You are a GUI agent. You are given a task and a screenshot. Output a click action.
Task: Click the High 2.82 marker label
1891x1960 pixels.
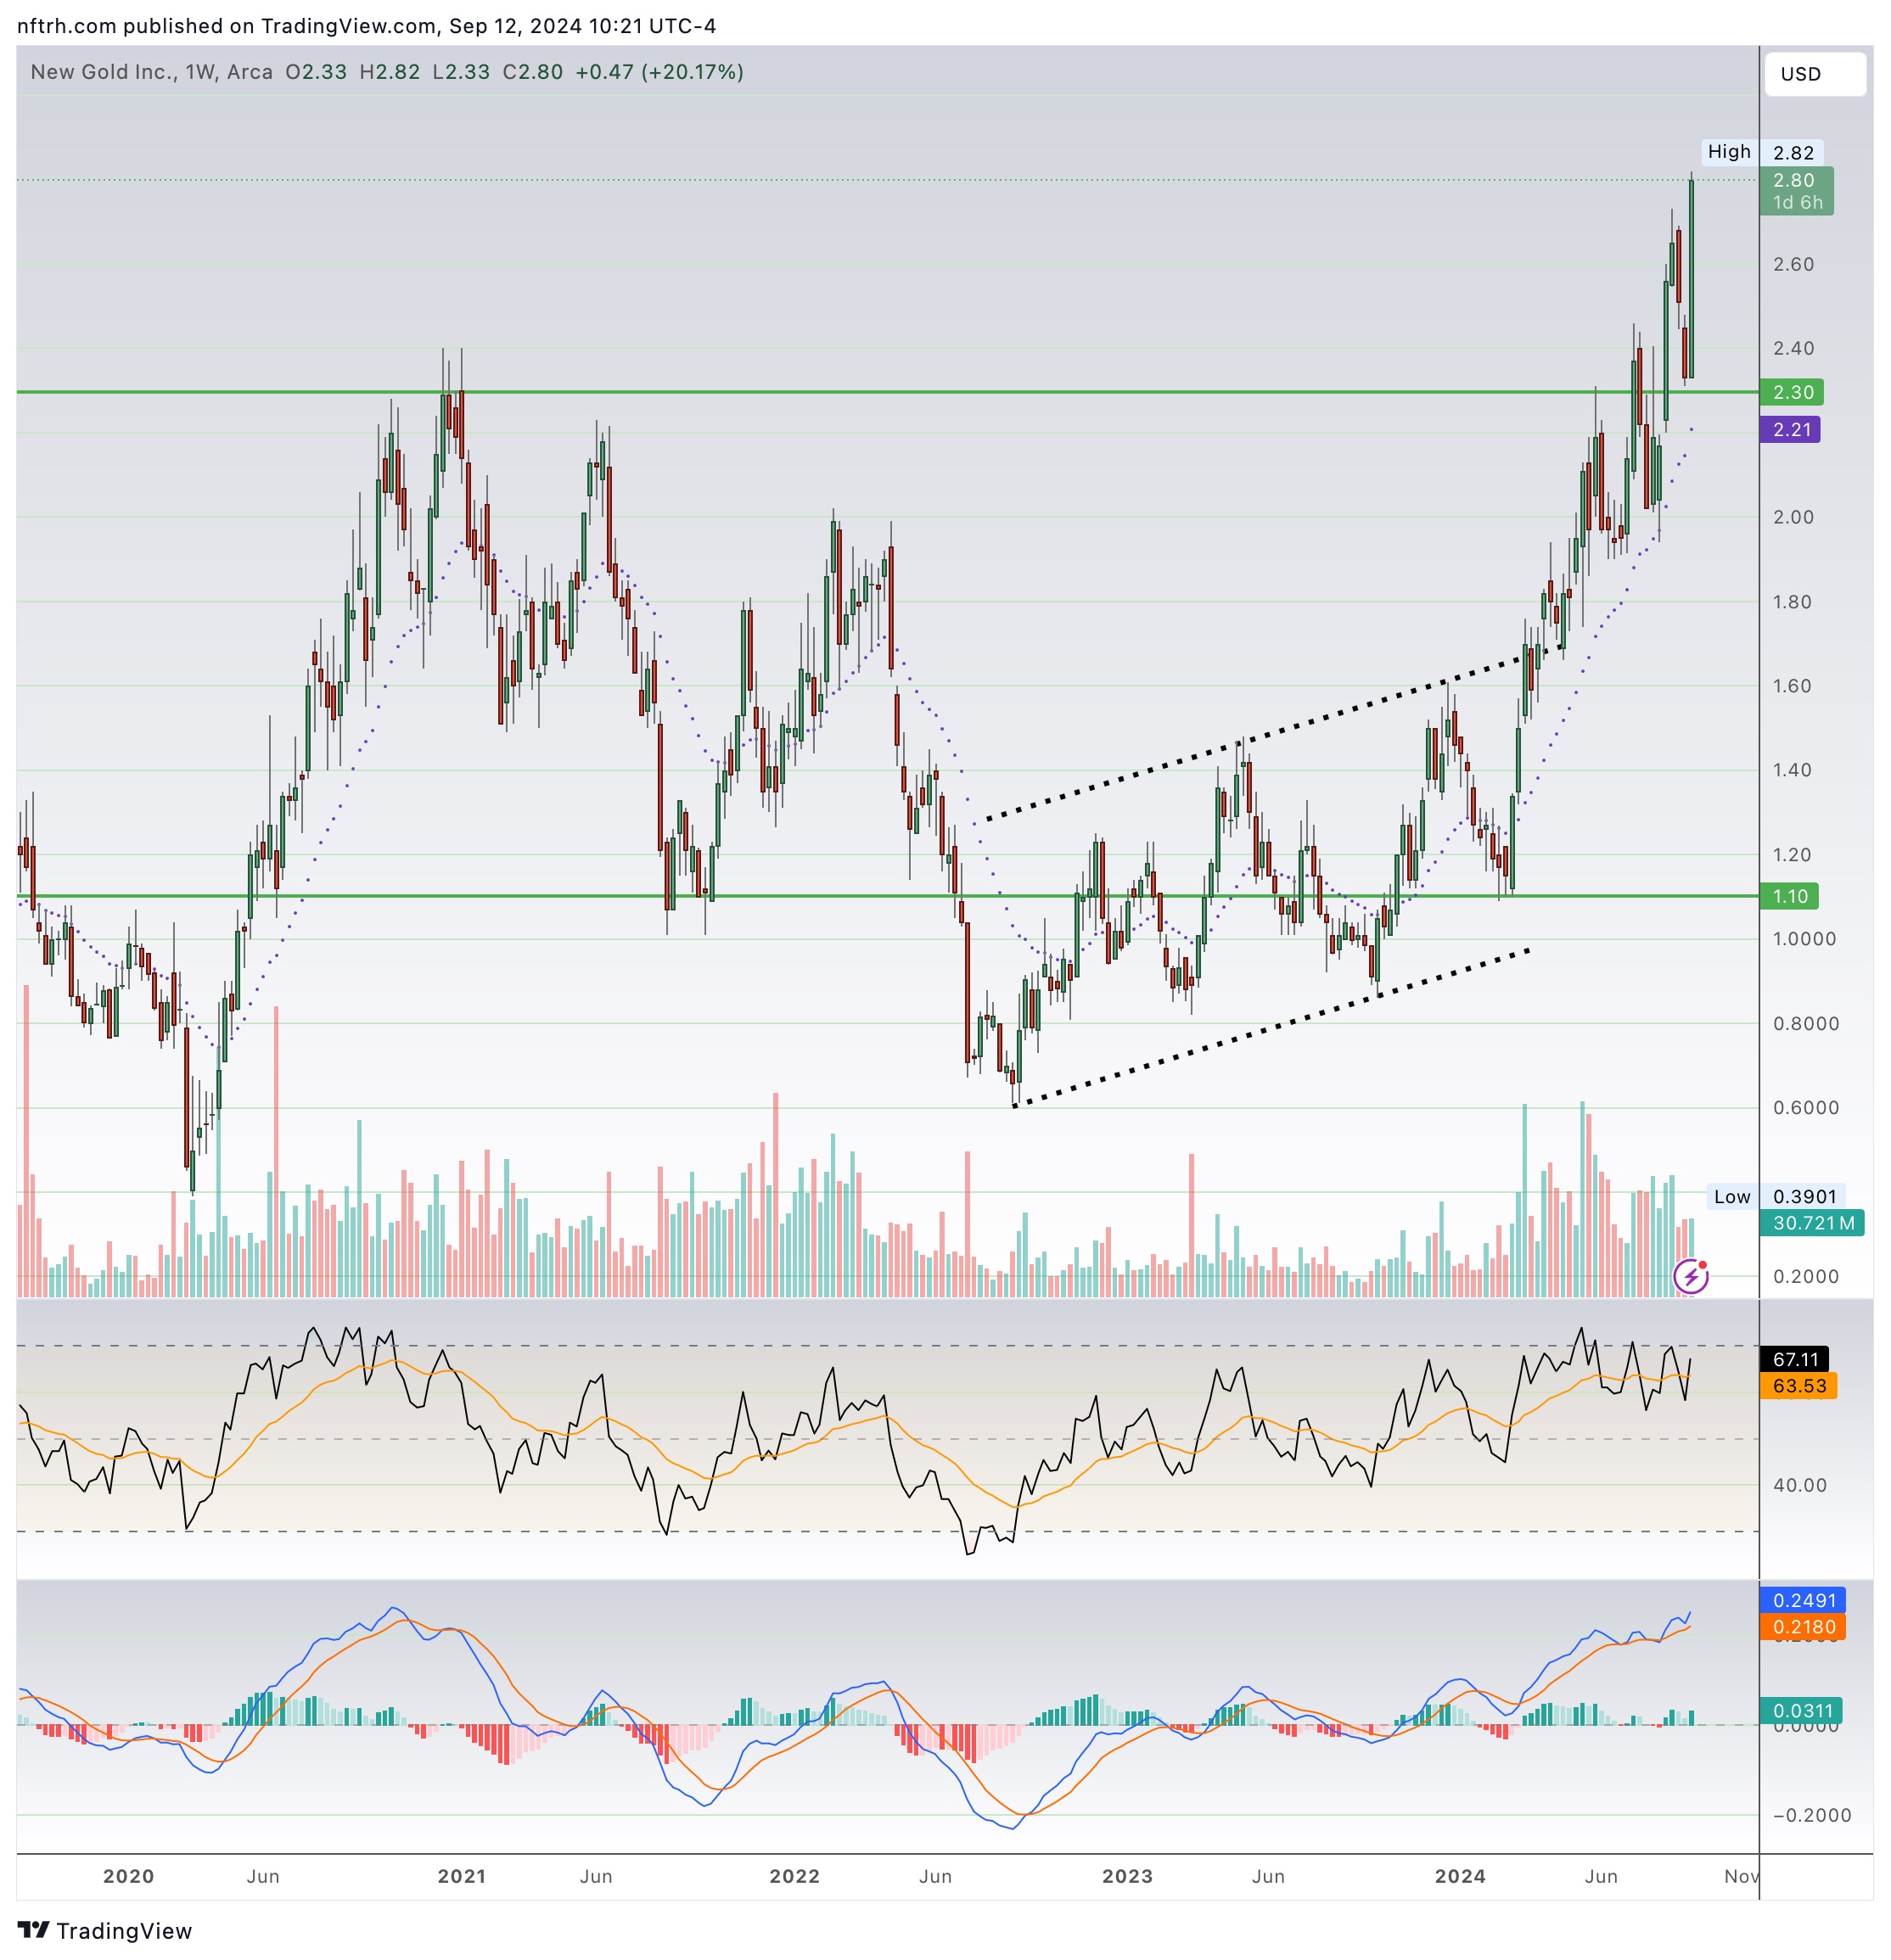(x=1763, y=152)
